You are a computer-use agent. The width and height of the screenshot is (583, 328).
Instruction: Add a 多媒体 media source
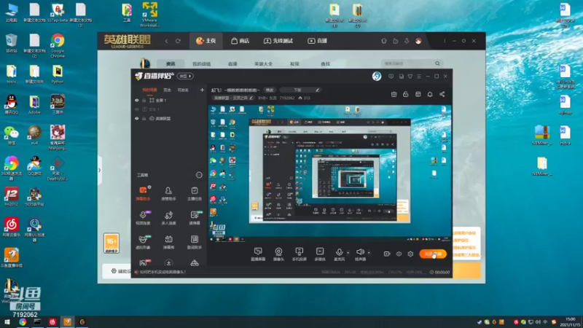(320, 254)
